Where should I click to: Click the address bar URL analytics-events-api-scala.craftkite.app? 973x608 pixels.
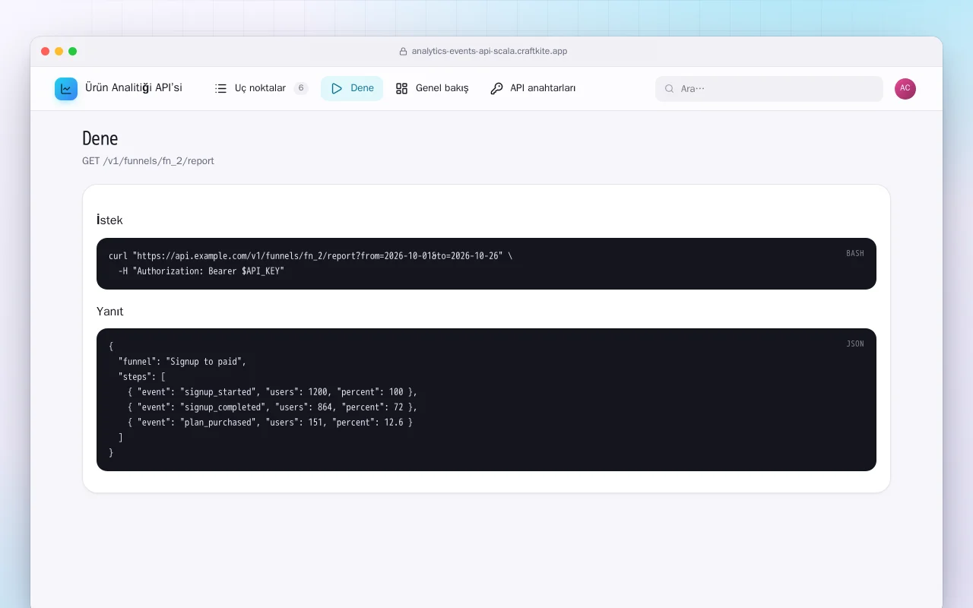490,52
